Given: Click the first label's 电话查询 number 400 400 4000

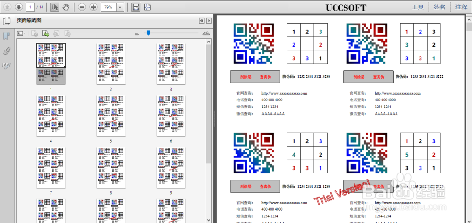Looking at the screenshot, I should click(272, 100).
